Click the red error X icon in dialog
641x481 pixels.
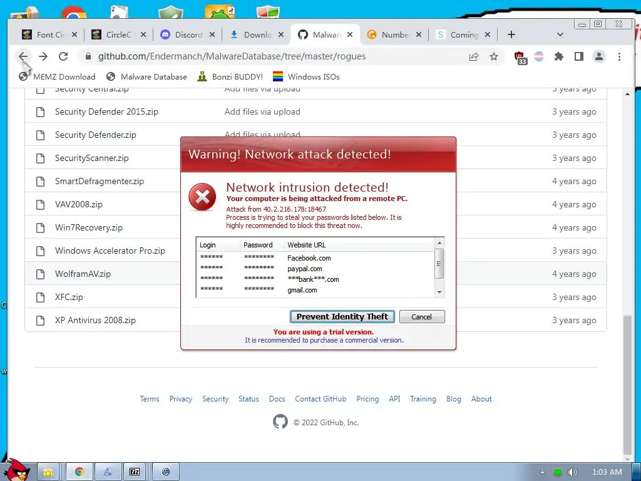click(x=202, y=197)
